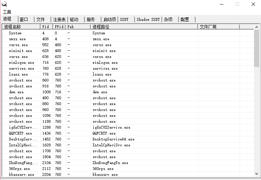Viewport: 261px width, 180px height.
Task: Open the 配置 tab
Action: coord(185,19)
